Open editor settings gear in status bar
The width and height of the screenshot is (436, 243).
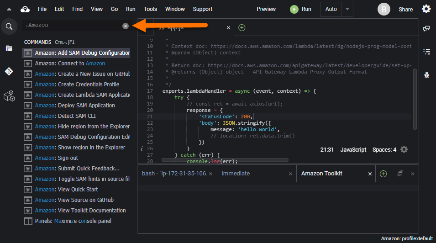pos(404,149)
